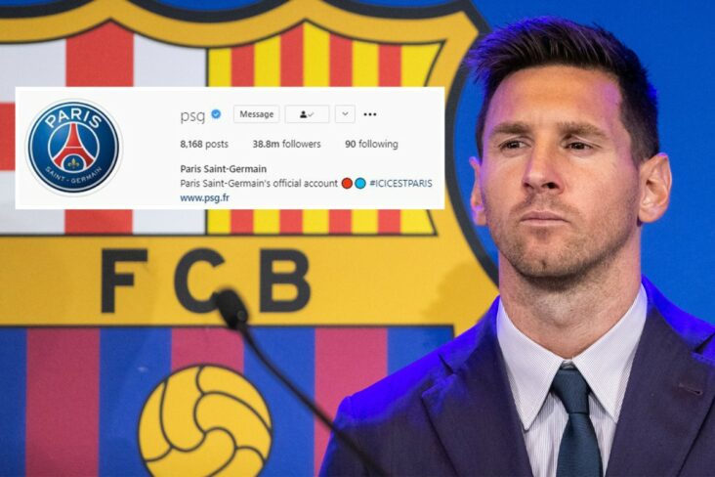
Task: Click the psg username text
Action: [192, 115]
